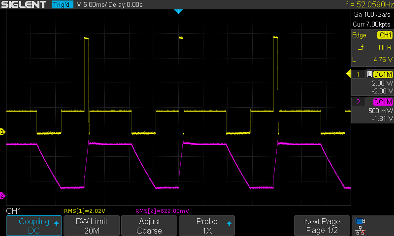Click the RMS[2]=822.00mV measurement
Screen dimensions: 394x236
click(x=162, y=211)
